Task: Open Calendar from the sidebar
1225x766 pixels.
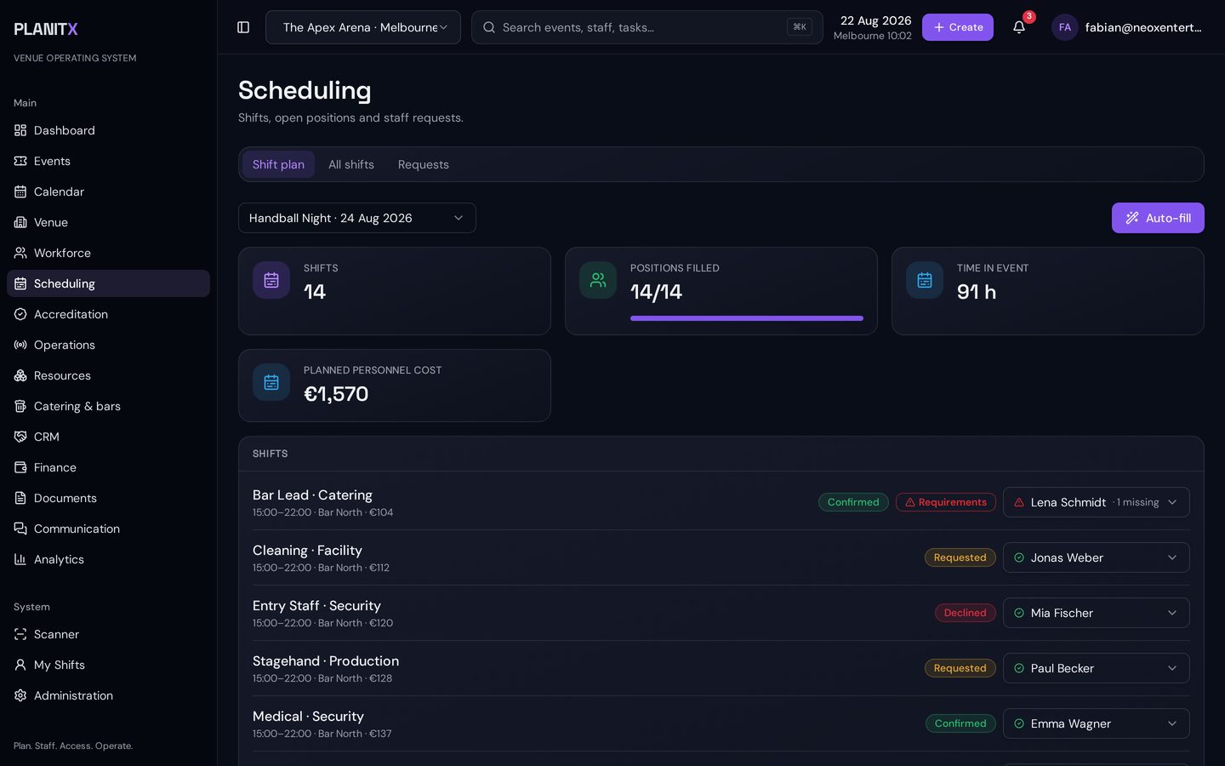Action: pyautogui.click(x=108, y=191)
